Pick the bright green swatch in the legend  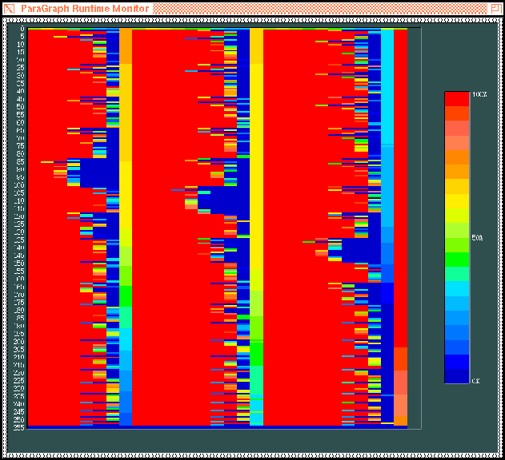point(456,259)
